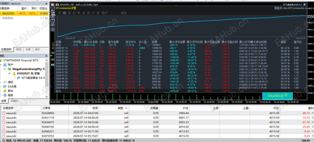Image resolution: width=314 pixels, height=142 pixels.
Task: Sort orders by the 类型 column arrow
Action: pos(126,108)
